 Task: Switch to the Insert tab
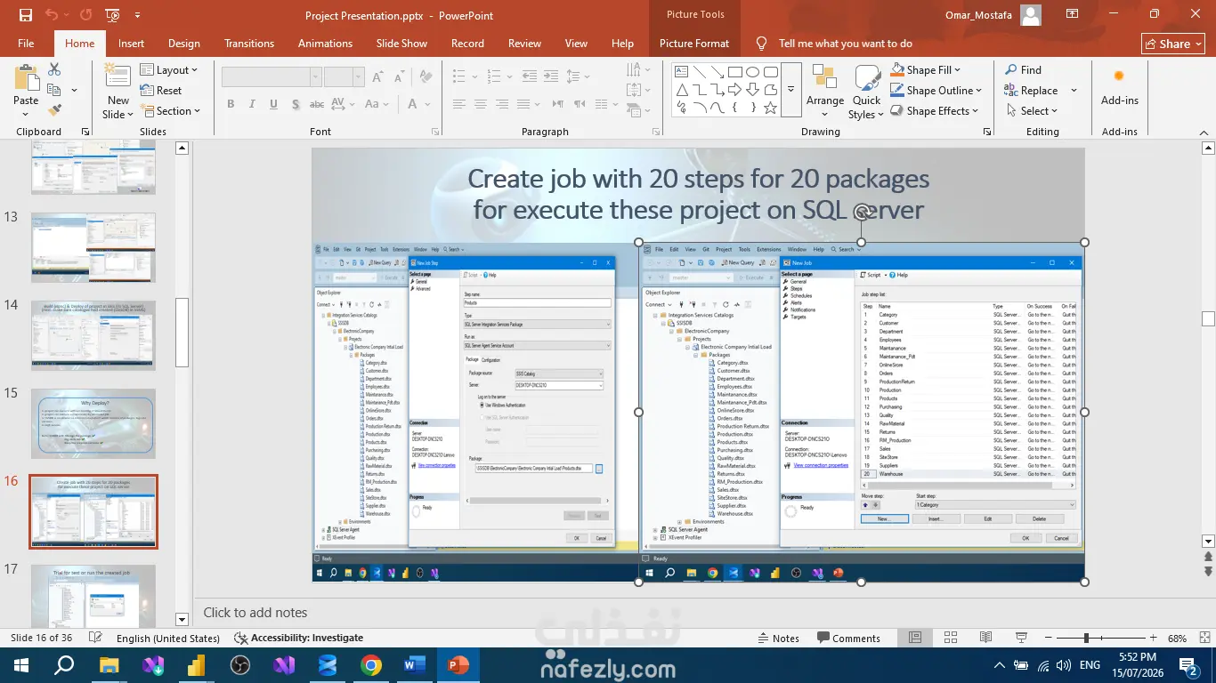coord(131,44)
